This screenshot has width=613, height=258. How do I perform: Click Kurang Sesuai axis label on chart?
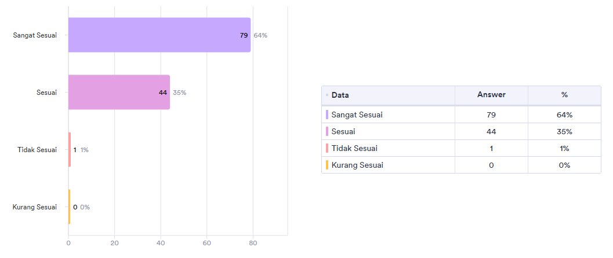pos(35,207)
